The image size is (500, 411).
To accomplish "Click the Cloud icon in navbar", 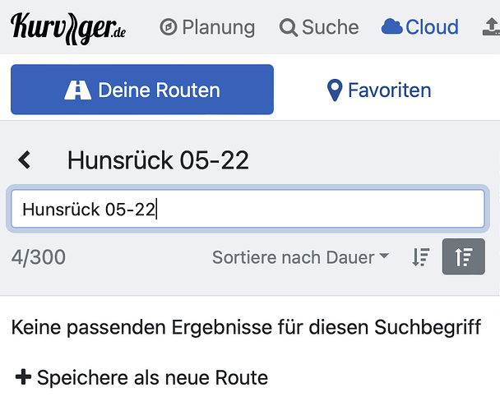I will [392, 27].
